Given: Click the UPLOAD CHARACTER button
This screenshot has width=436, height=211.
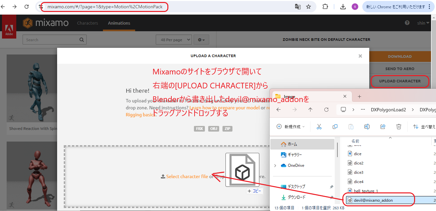Looking at the screenshot, I should (400, 81).
